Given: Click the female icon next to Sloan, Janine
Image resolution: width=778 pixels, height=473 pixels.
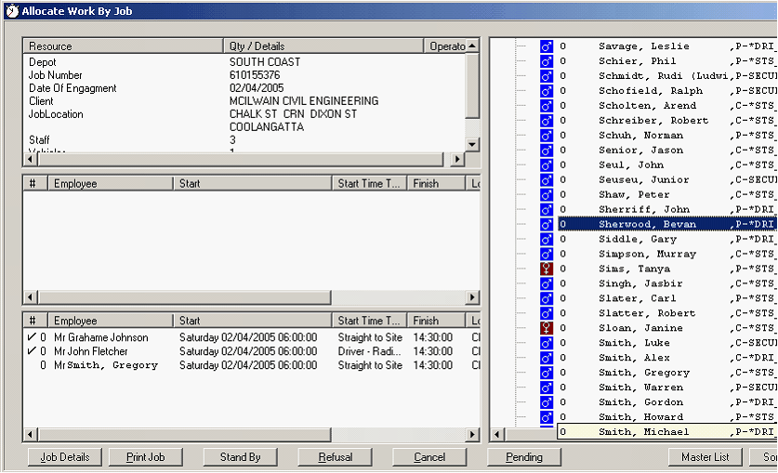Looking at the screenshot, I should (x=547, y=328).
